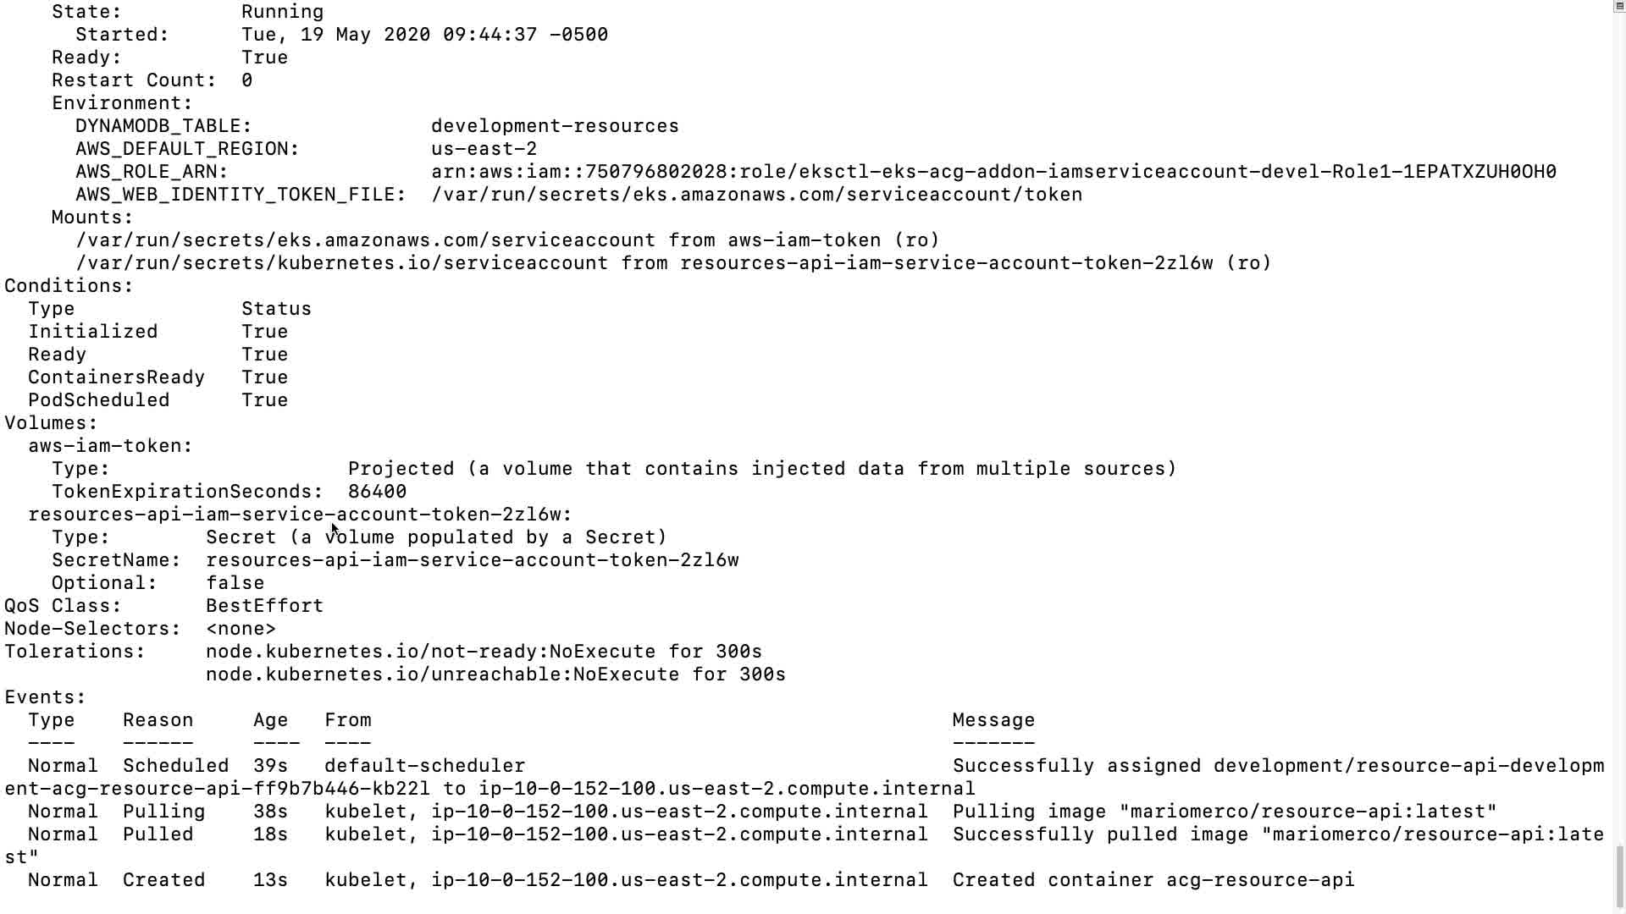The image size is (1626, 914).
Task: Click the split pane icon in top-right corner
Action: coord(1618,6)
